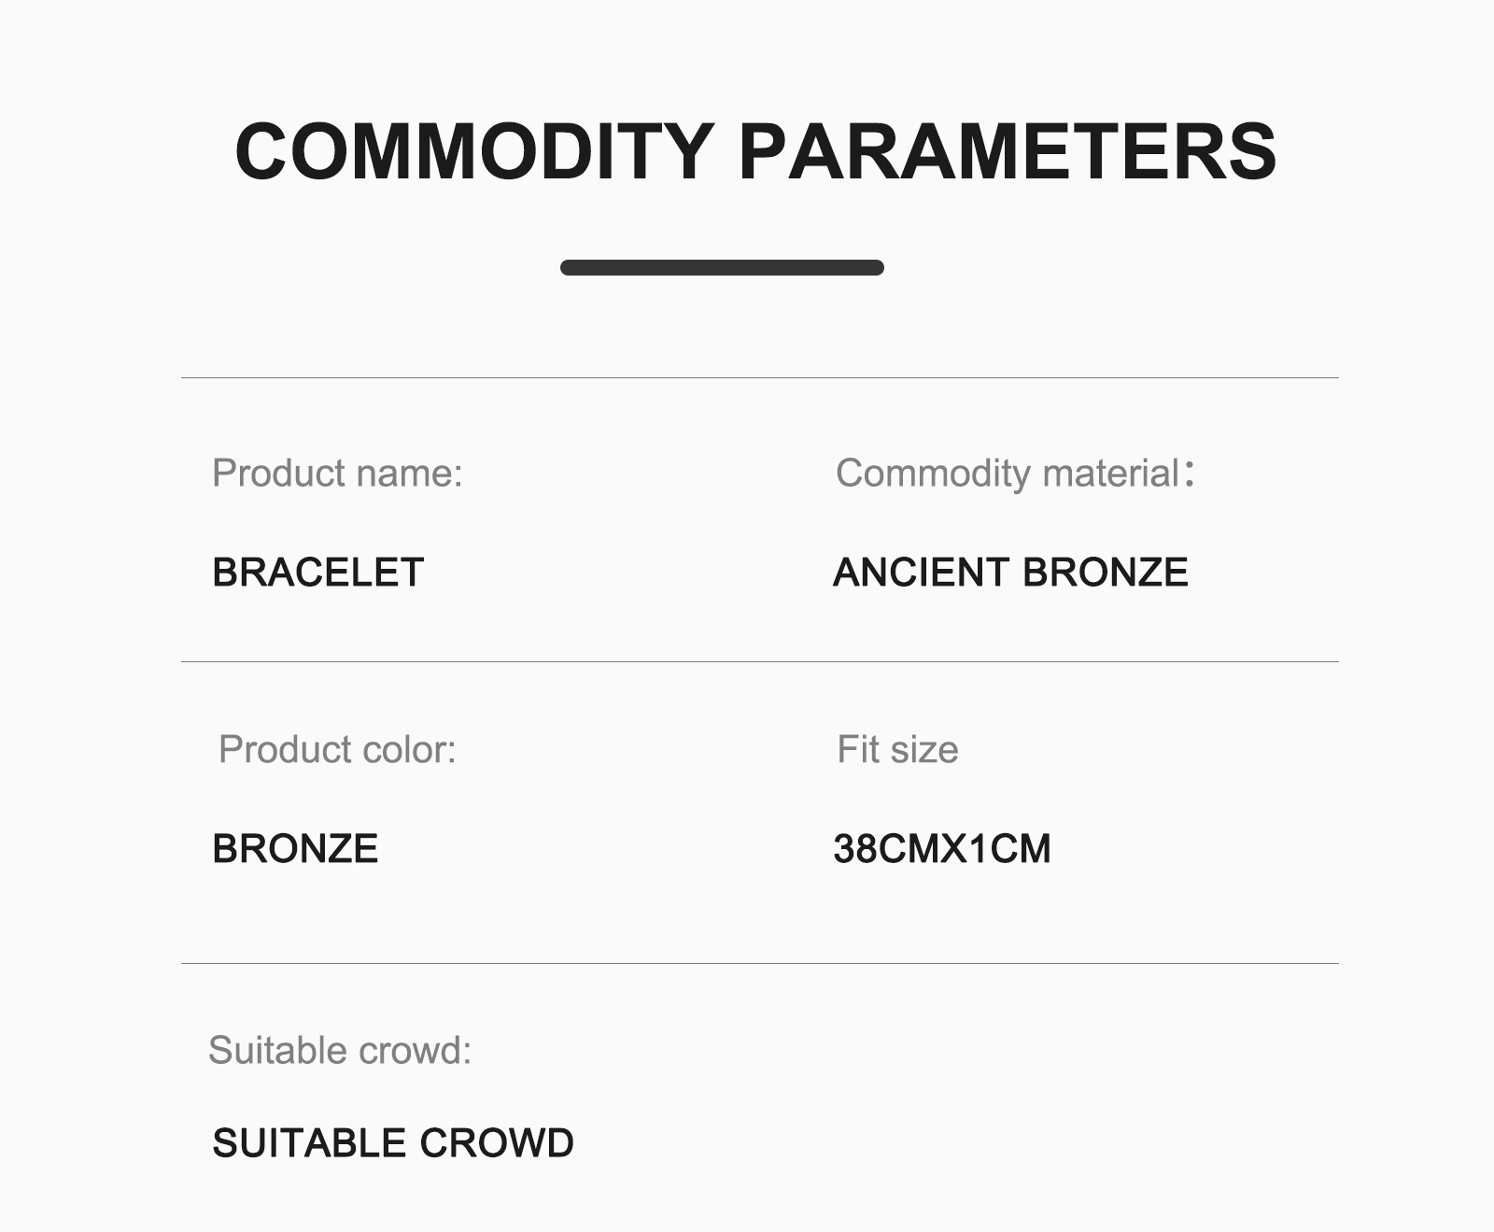Click the word PARAMETERS in the heading
Viewport: 1494px width, 1232px height.
click(x=1008, y=151)
